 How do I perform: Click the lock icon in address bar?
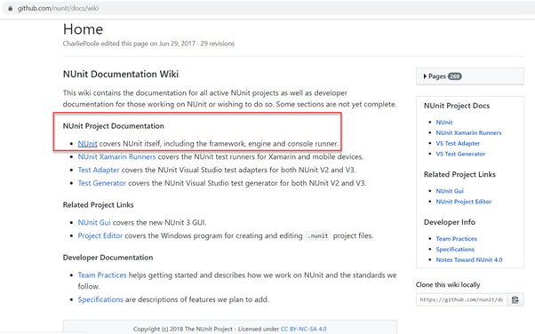[x=11, y=8]
